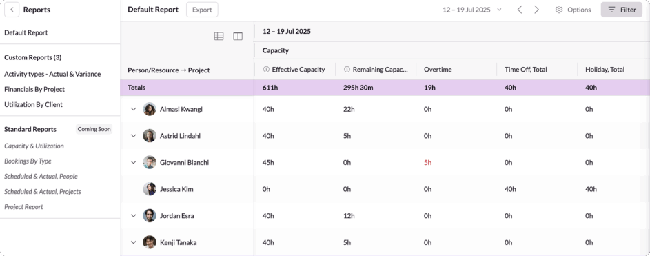Image resolution: width=650 pixels, height=256 pixels.
Task: Click Almasi Kwangi's 22h remaining capacity
Action: pos(349,109)
